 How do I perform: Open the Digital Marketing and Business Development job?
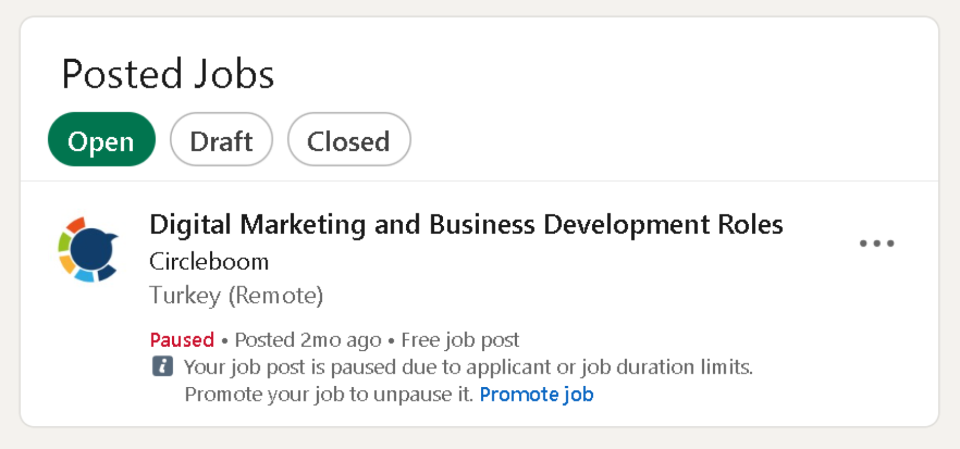coord(465,224)
